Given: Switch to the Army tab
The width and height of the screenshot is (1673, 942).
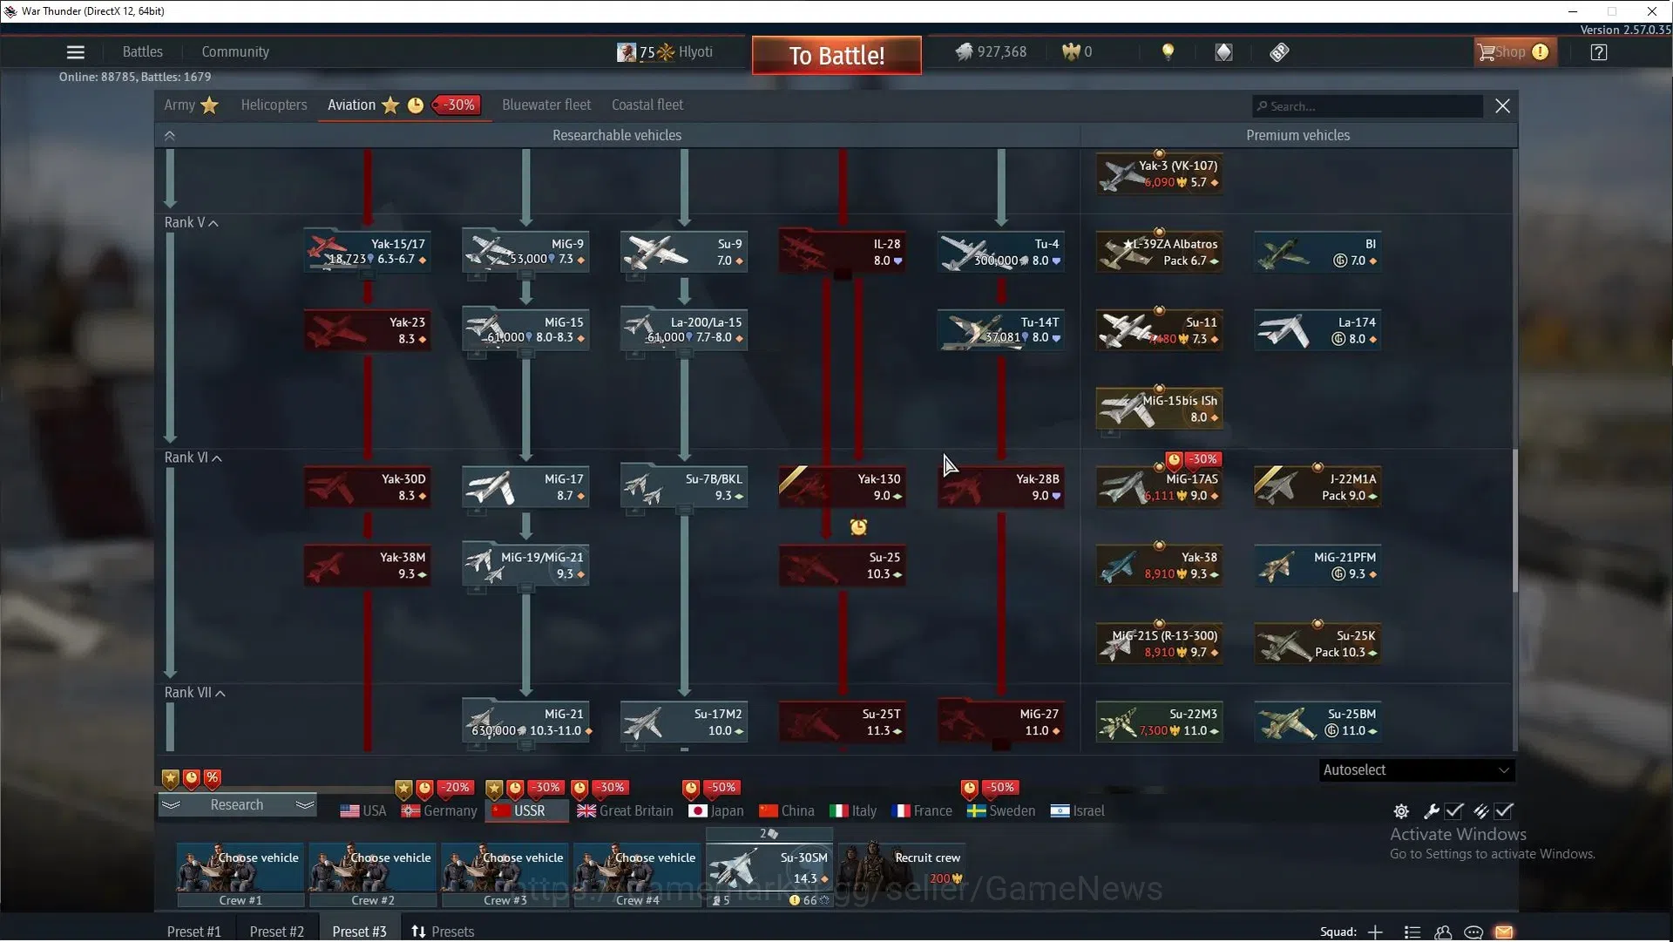Looking at the screenshot, I should click(191, 105).
